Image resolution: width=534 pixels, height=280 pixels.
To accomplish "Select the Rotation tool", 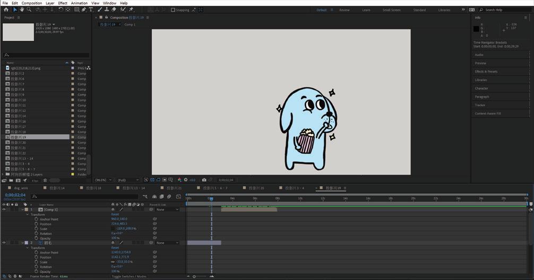I will pos(61,10).
